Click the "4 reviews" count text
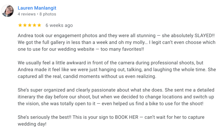Image resolution: width=221 pixels, height=133 pixels. pyautogui.click(x=27, y=14)
